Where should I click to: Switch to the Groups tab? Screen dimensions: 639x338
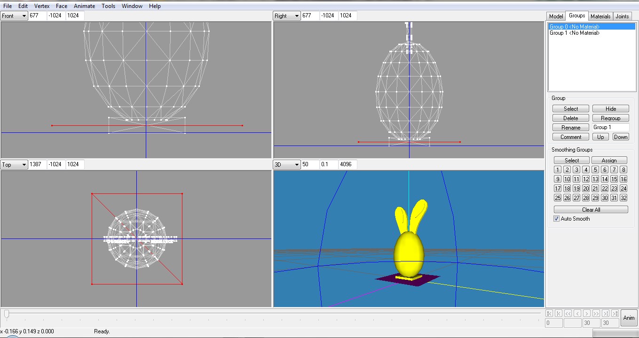[x=577, y=15]
